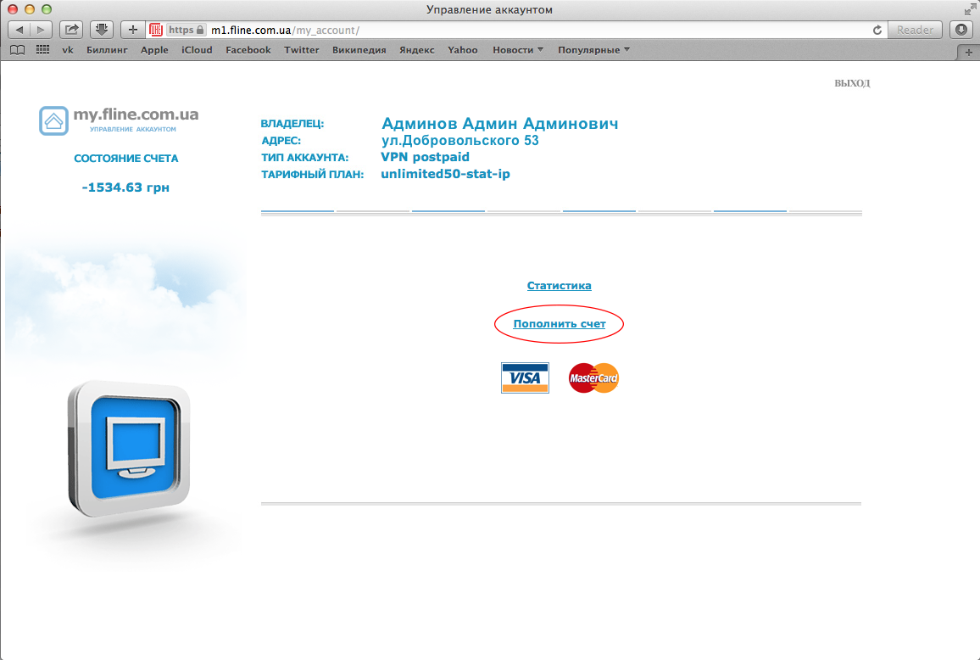The image size is (980, 660).
Task: Click the Safari back arrow button
Action: coord(19,30)
